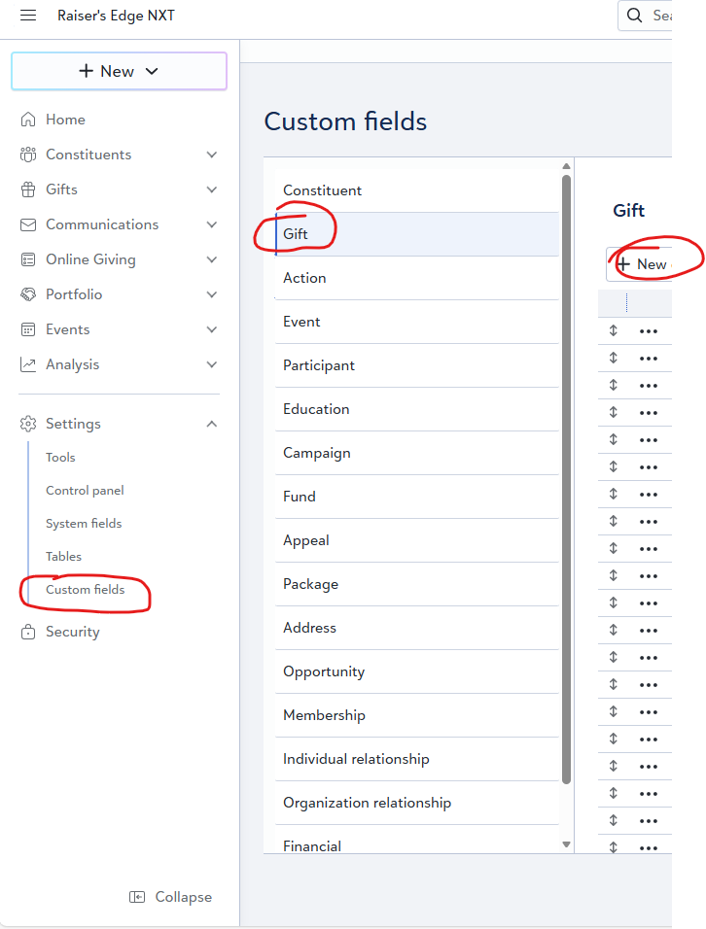Image resolution: width=706 pixels, height=929 pixels.
Task: Open Tables under Settings
Action: pyautogui.click(x=63, y=557)
